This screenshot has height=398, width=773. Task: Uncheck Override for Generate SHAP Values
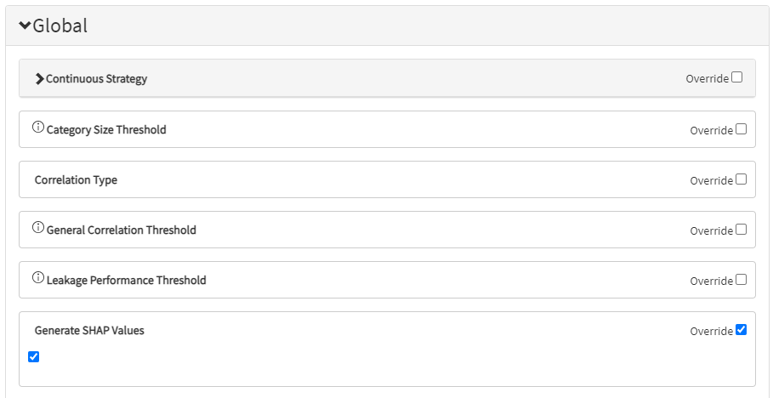coord(741,329)
